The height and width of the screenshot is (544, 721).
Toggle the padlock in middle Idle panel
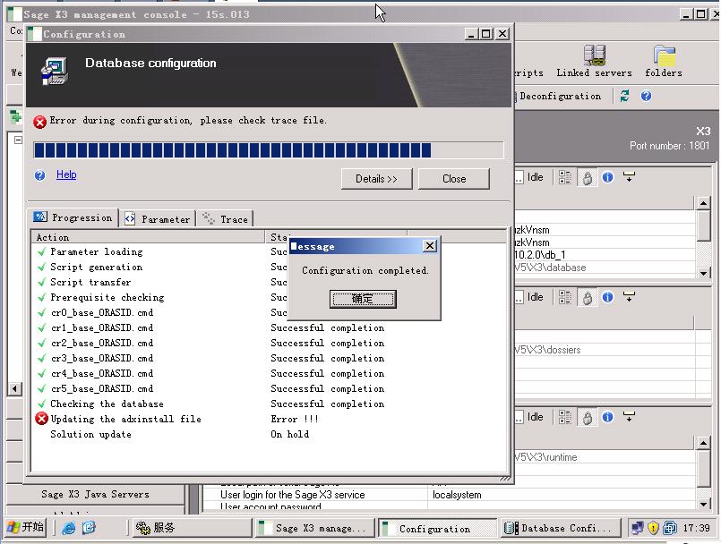point(587,298)
